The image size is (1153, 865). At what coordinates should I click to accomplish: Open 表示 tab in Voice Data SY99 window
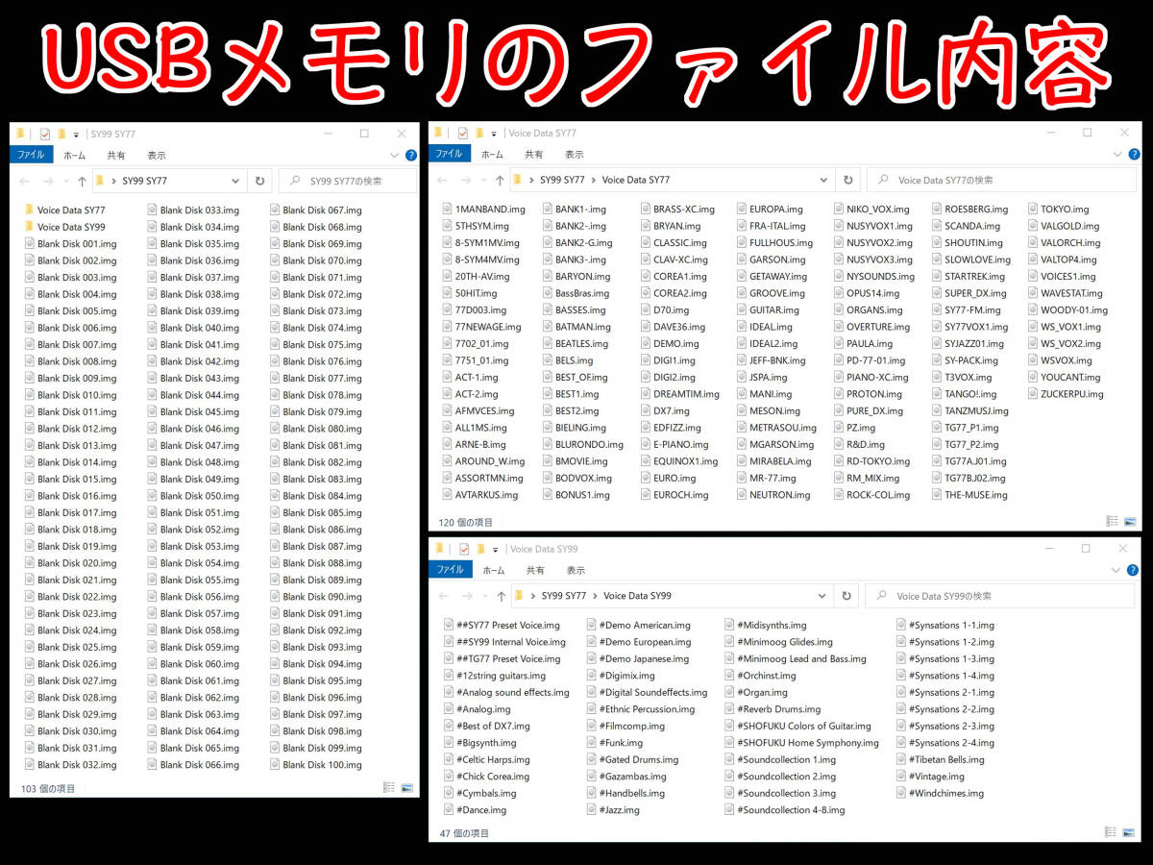point(575,570)
